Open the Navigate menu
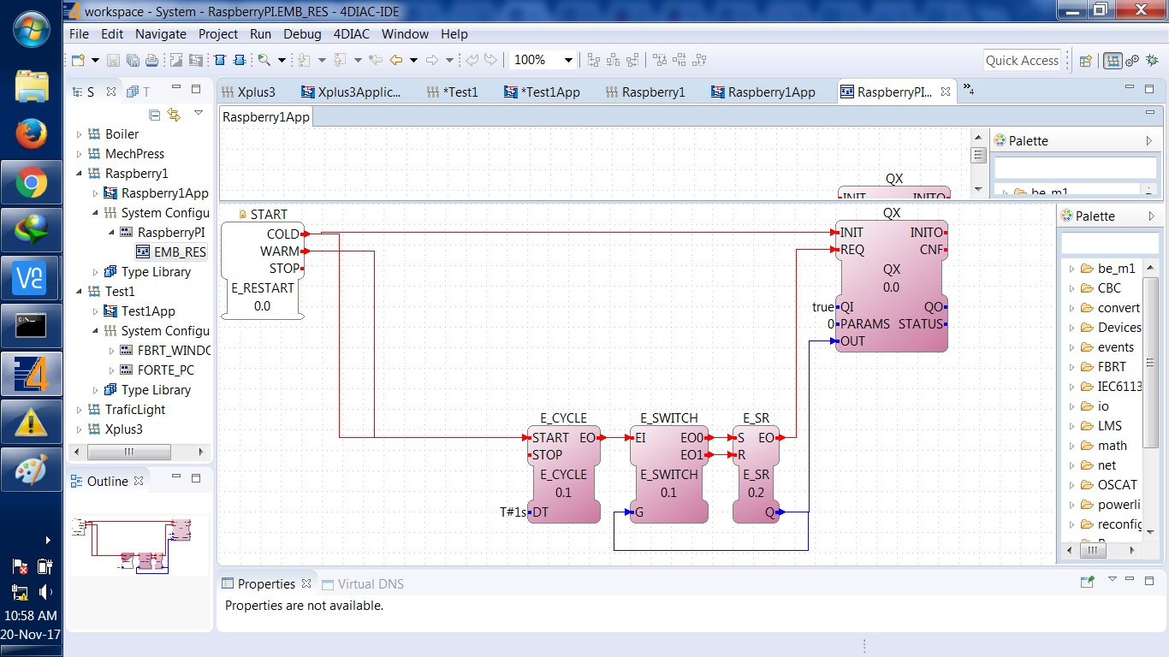This screenshot has height=657, width=1169. (161, 34)
